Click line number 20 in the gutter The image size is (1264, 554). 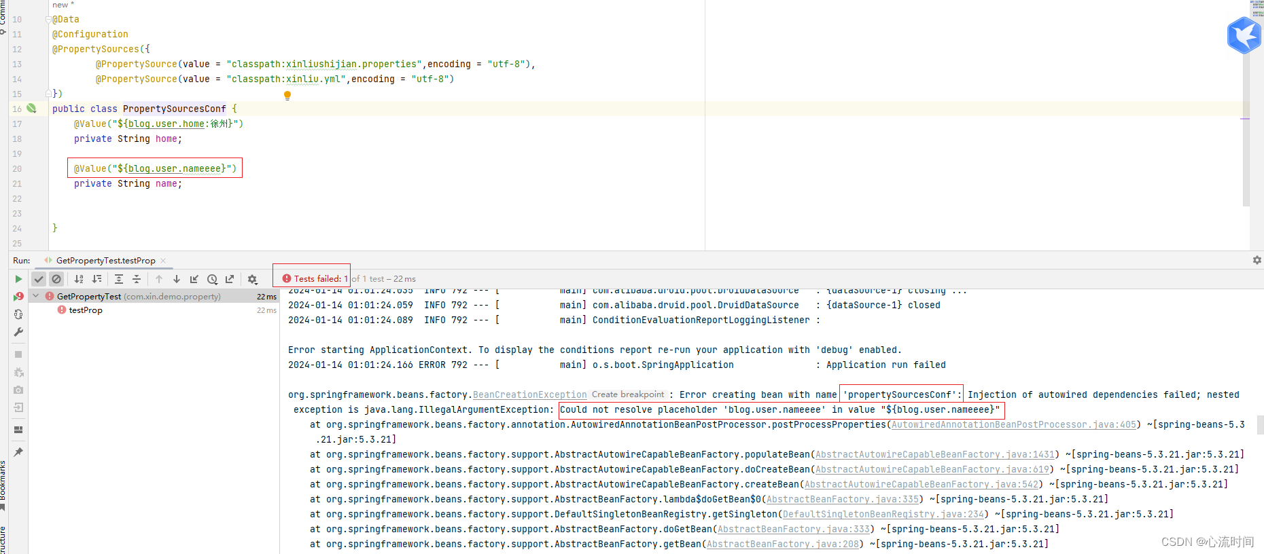click(17, 168)
